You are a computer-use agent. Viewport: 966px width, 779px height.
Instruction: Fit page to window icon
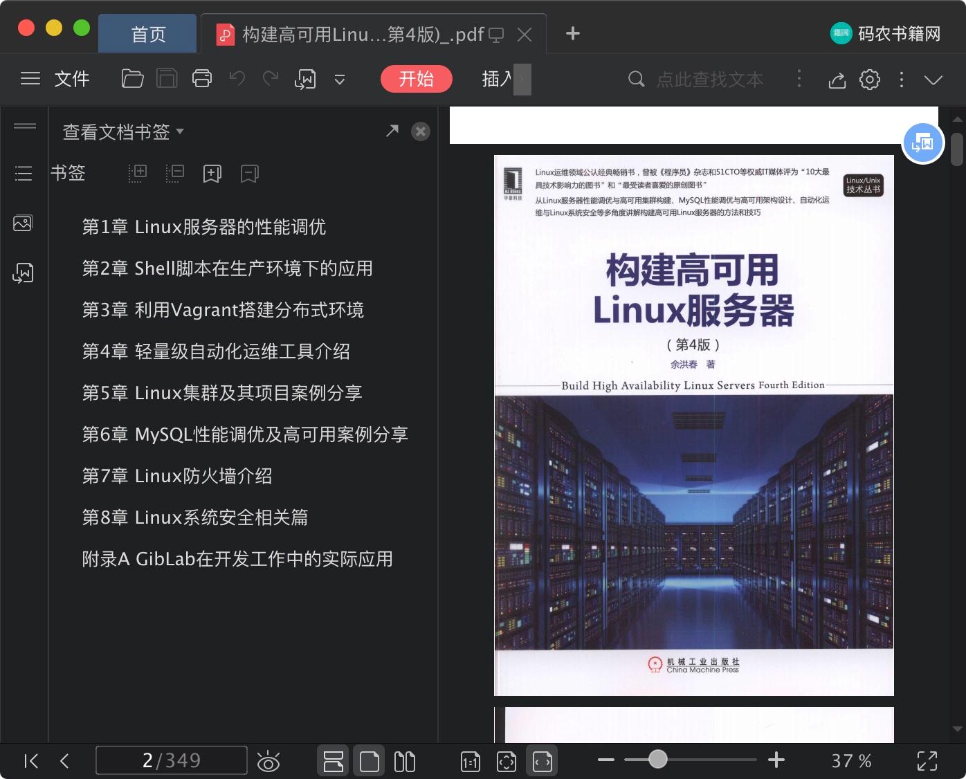pyautogui.click(x=507, y=762)
